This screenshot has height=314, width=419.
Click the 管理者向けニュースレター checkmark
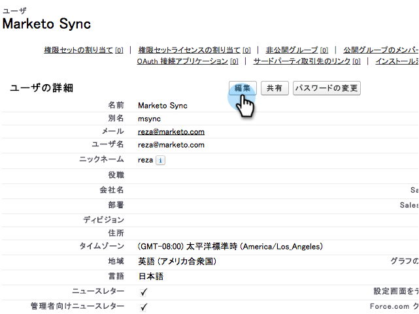click(144, 307)
